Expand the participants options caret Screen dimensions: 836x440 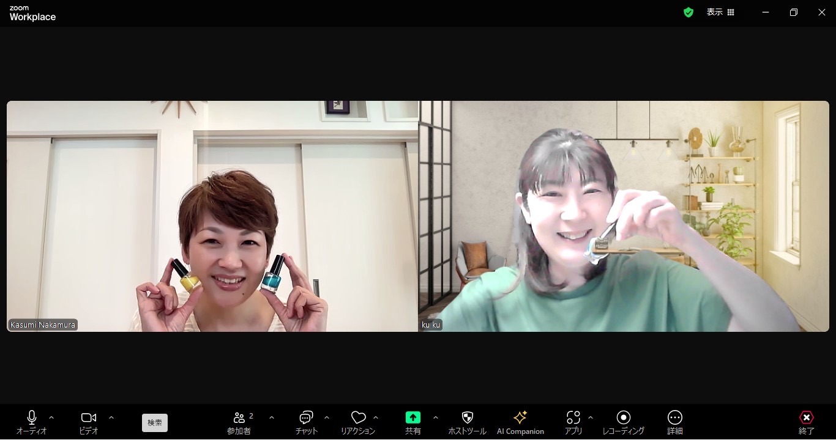(x=272, y=417)
